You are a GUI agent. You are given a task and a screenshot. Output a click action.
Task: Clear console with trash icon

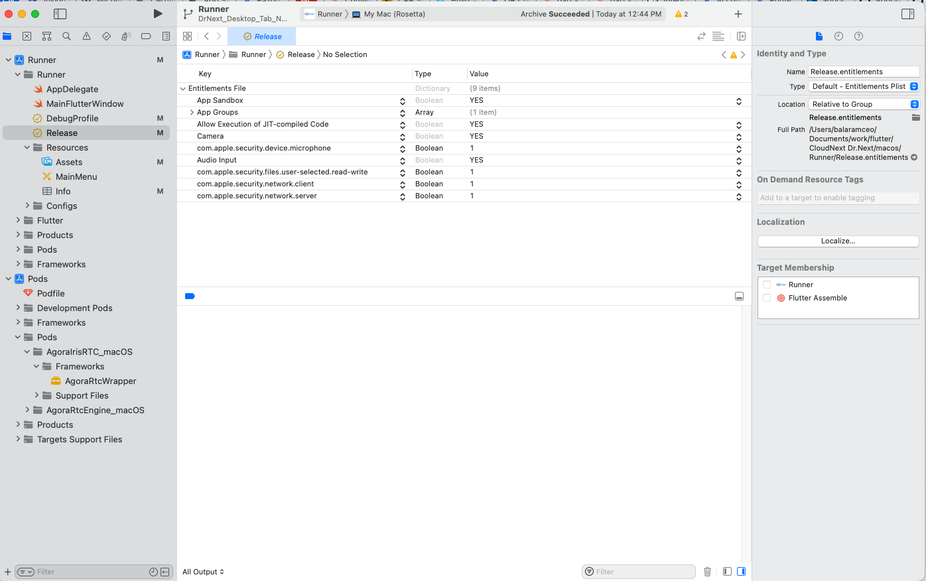(x=707, y=572)
